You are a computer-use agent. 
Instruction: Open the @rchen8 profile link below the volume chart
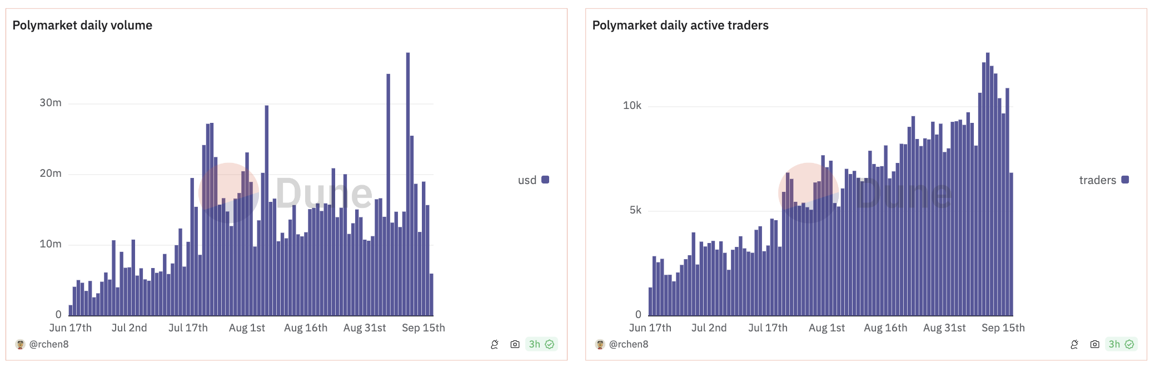pyautogui.click(x=49, y=344)
